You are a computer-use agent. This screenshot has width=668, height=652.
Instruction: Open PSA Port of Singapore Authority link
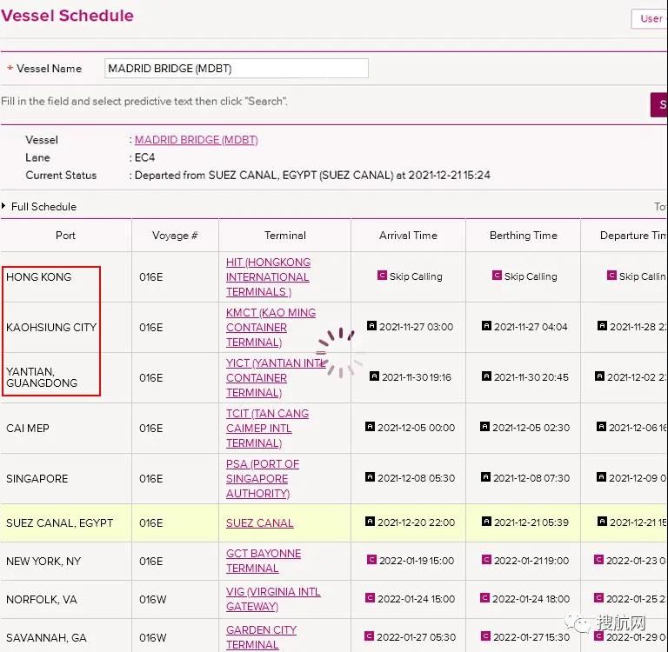pyautogui.click(x=262, y=479)
